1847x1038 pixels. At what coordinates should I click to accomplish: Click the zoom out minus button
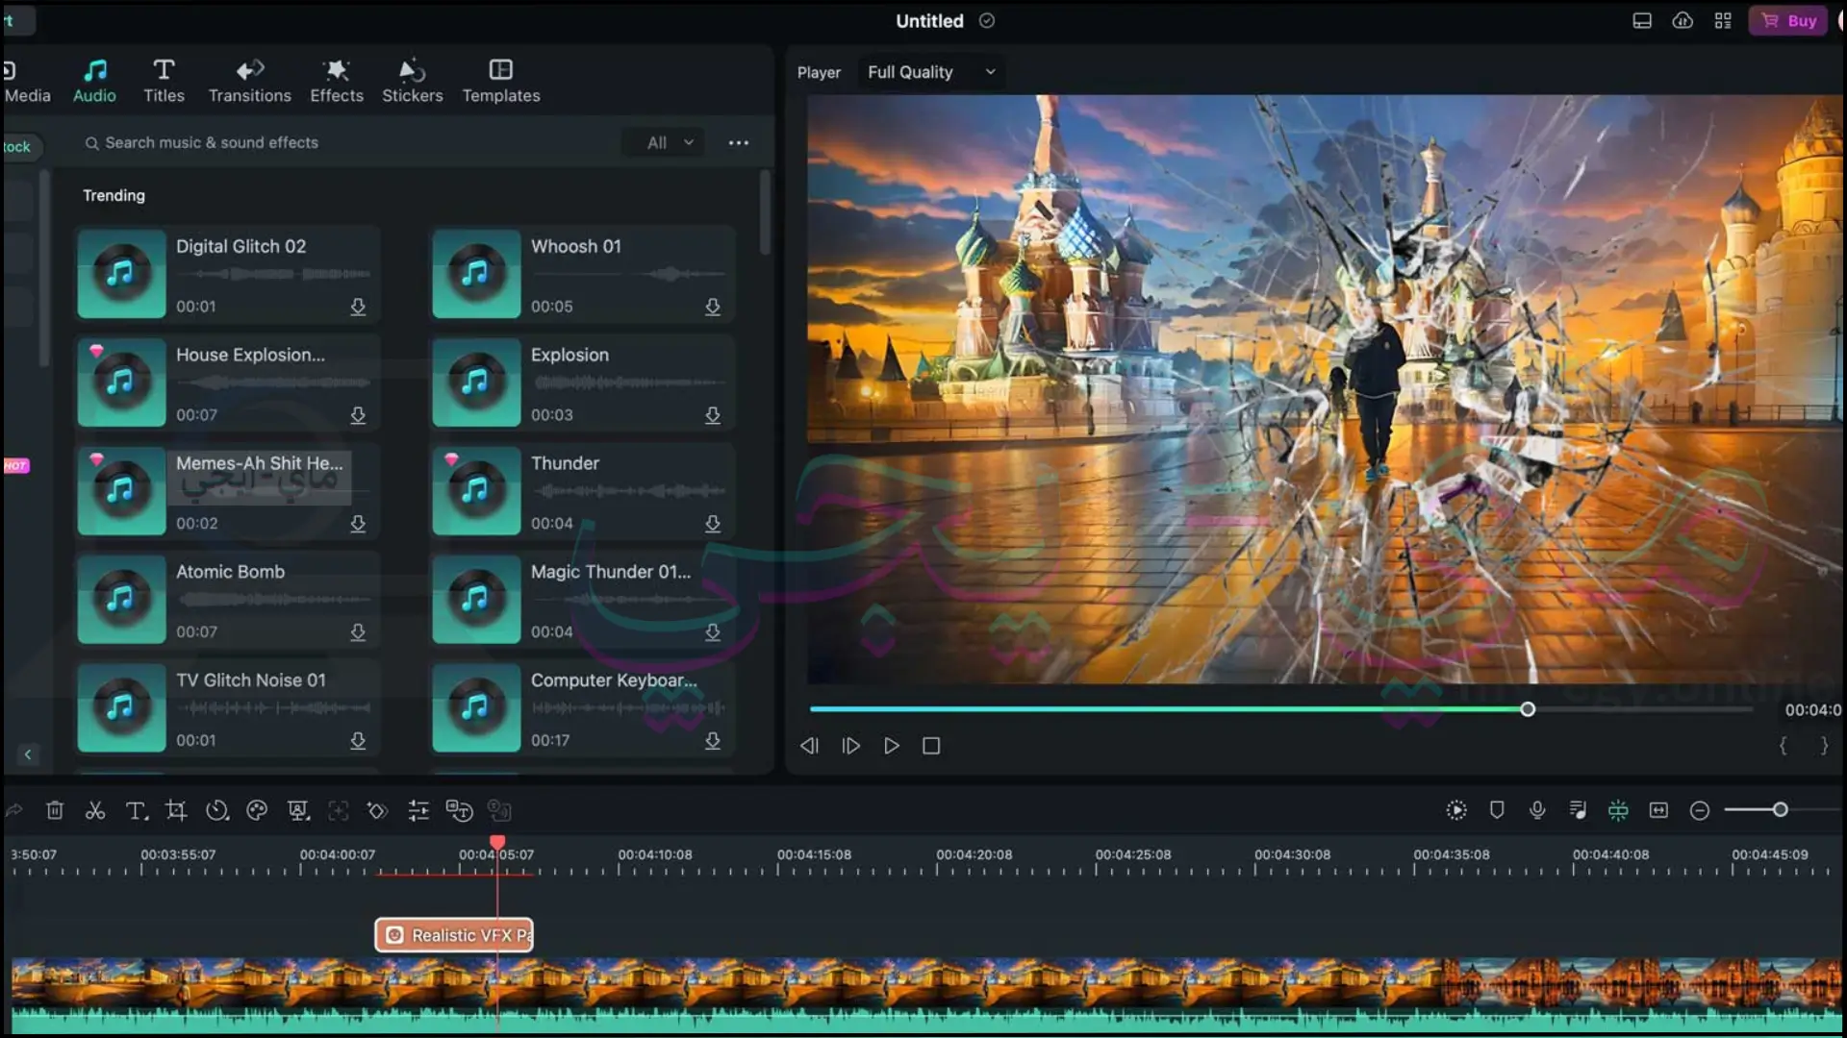coord(1700,810)
